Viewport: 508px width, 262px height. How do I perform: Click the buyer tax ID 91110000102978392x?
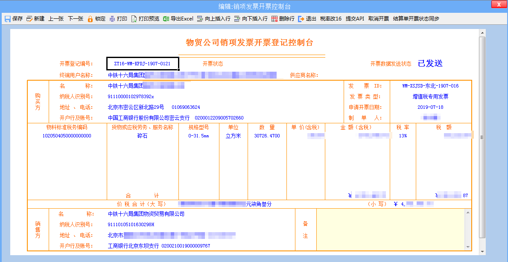[x=131, y=96]
